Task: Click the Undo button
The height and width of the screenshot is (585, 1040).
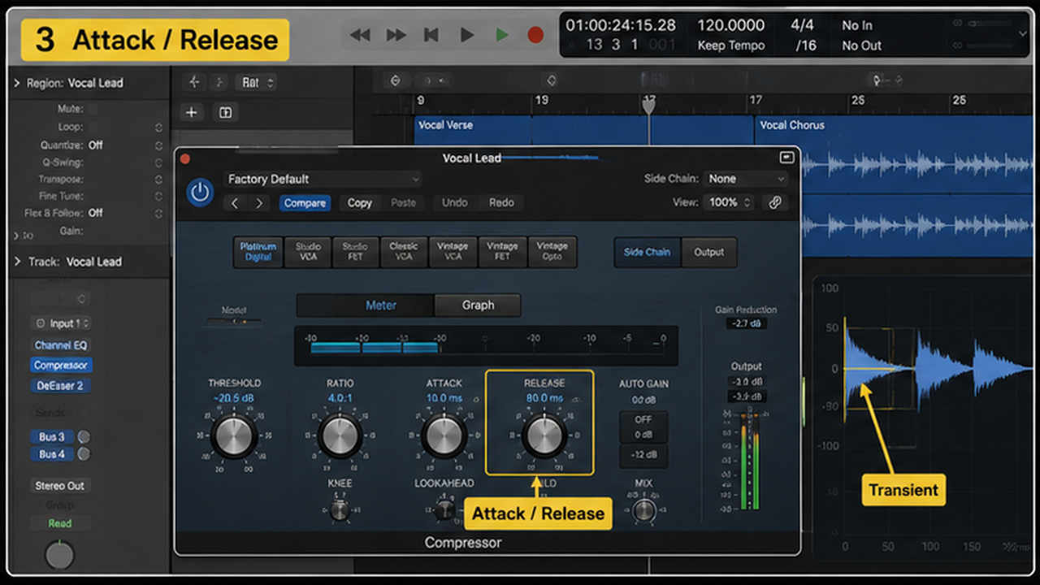Action: tap(454, 203)
